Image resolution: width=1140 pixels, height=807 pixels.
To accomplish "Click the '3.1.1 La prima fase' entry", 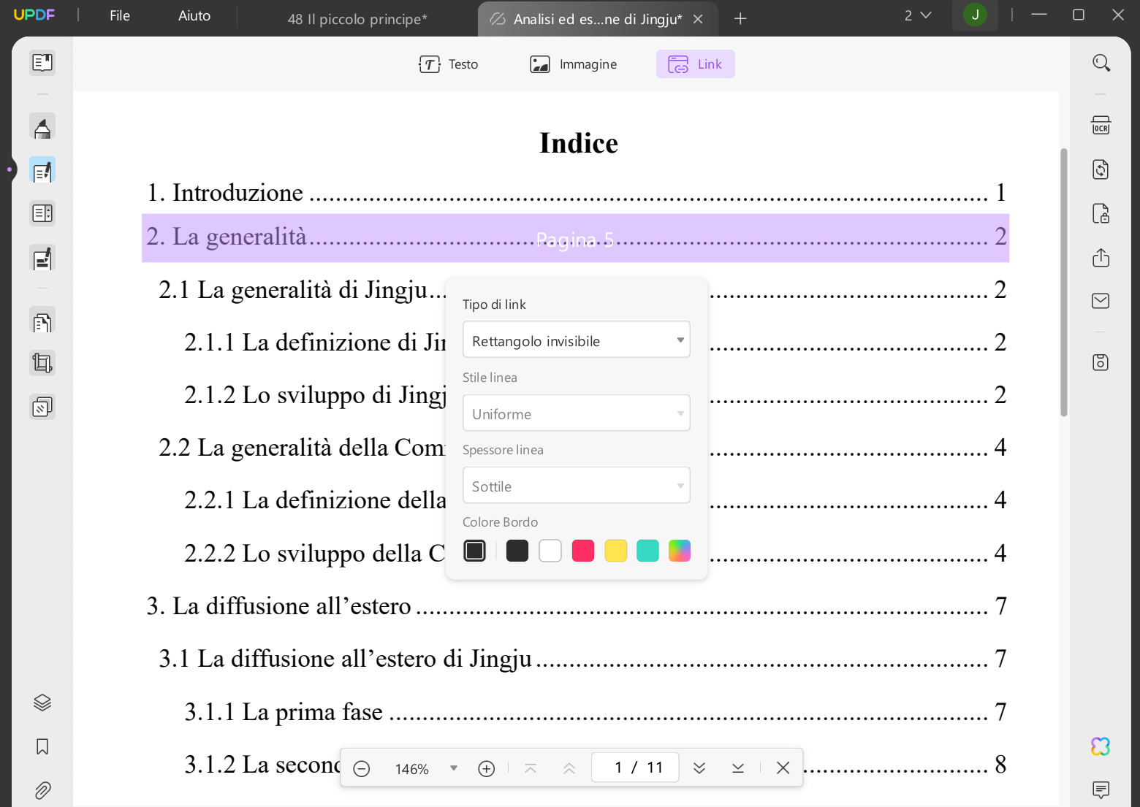I will (596, 712).
